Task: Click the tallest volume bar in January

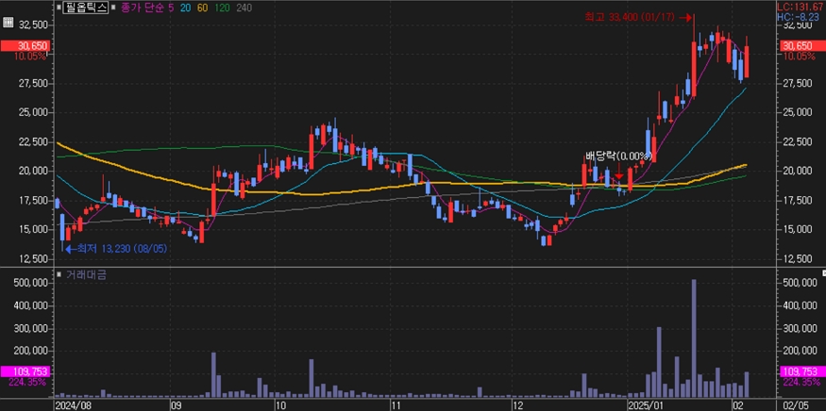Action: pos(694,337)
